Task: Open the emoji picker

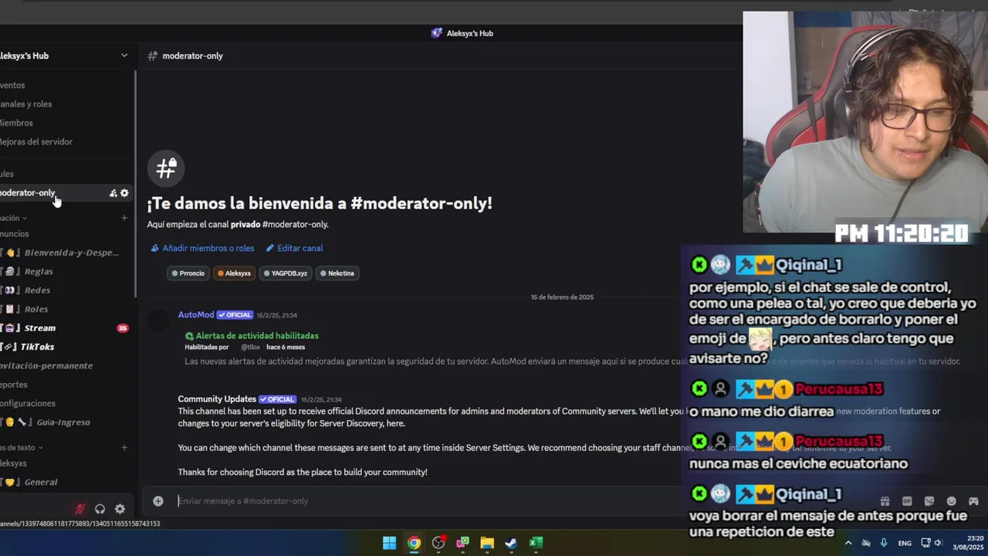Action: coord(951,501)
